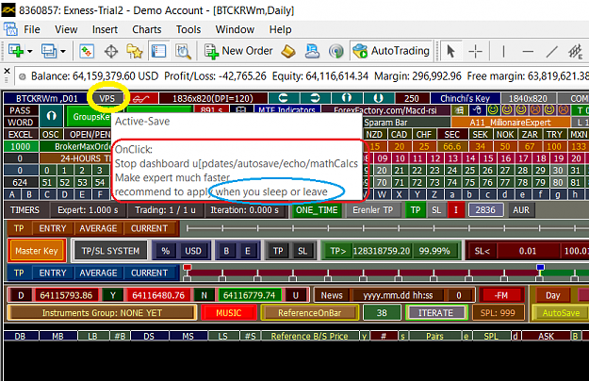Image resolution: width=589 pixels, height=381 pixels.
Task: Select the A11_MilionaireExpert button
Action: pyautogui.click(x=511, y=122)
